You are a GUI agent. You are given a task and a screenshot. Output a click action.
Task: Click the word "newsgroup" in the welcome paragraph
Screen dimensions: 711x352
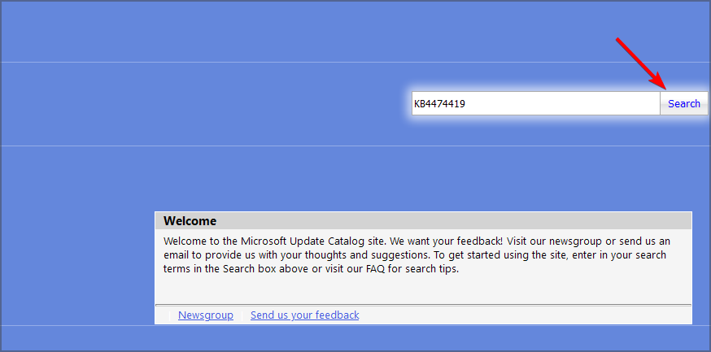573,241
